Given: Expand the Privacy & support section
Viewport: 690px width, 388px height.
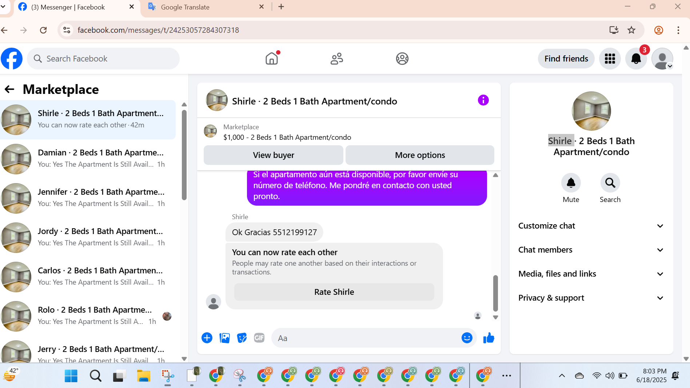Looking at the screenshot, I should tap(591, 298).
